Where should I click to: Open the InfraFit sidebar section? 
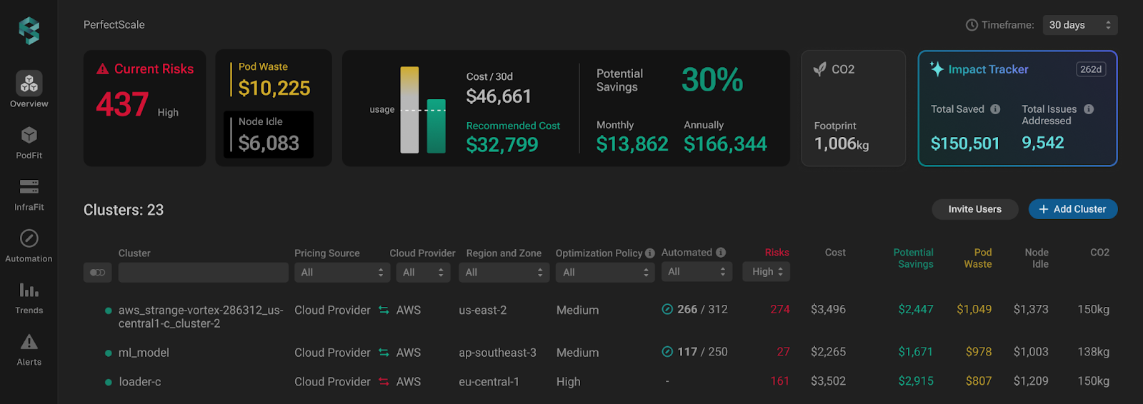click(x=29, y=195)
